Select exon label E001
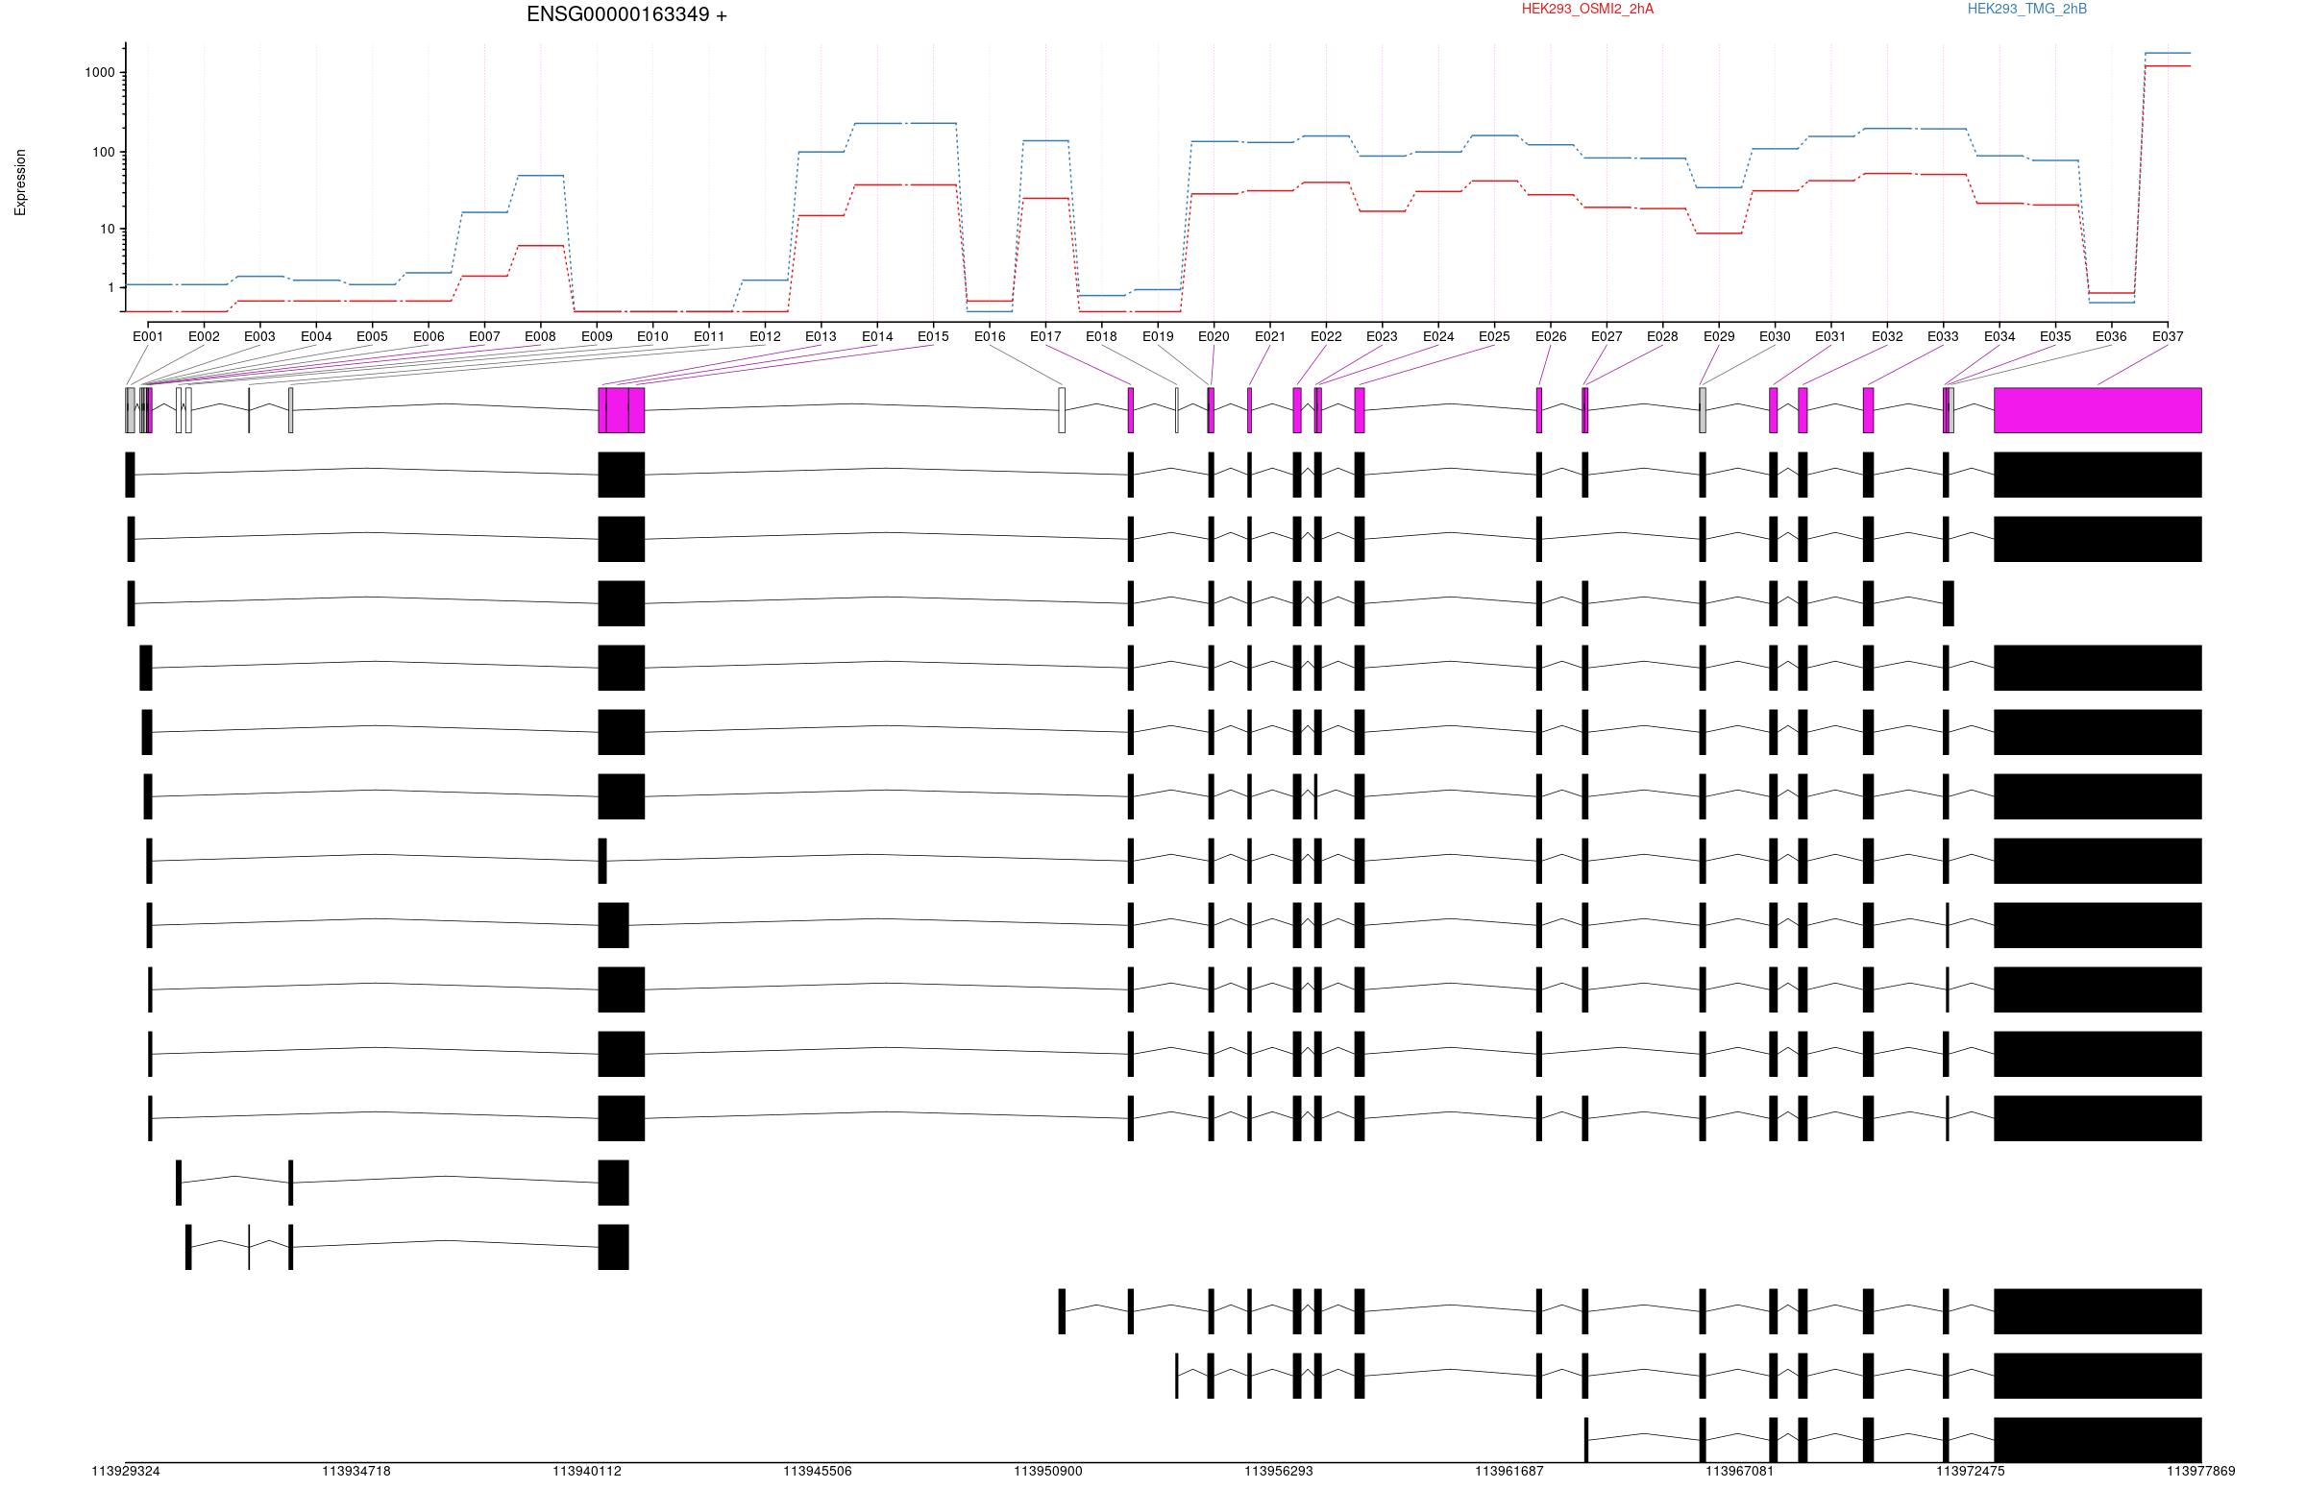The width and height of the screenshot is (2306, 1489). point(148,336)
